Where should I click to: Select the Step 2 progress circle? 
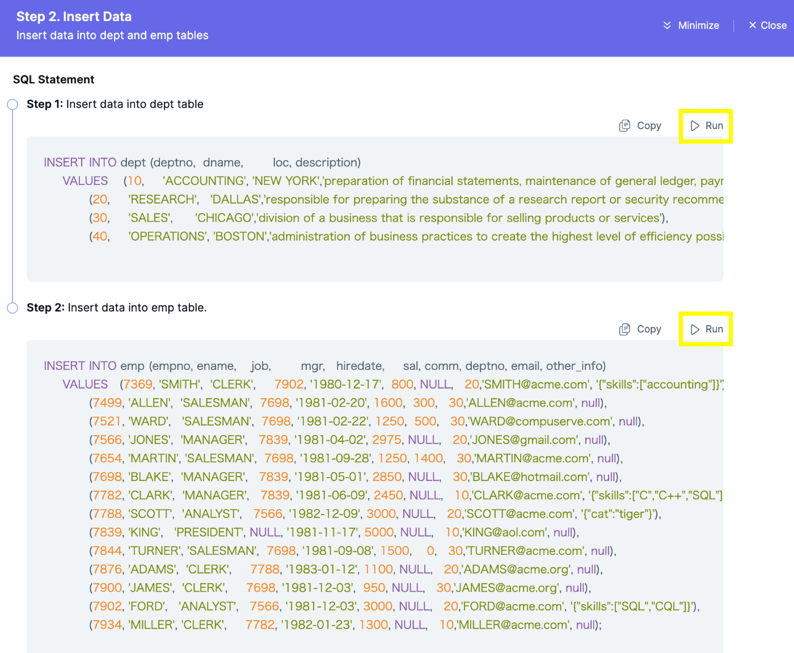click(12, 307)
